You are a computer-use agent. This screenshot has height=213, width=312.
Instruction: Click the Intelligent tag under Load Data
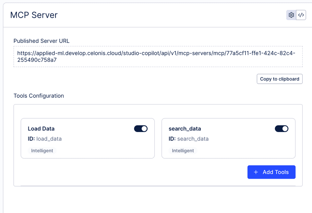click(42, 151)
